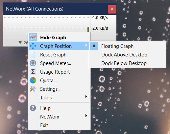Click the 4.0 KB/s scale label
This screenshot has width=170, height=134.
click(x=100, y=17)
